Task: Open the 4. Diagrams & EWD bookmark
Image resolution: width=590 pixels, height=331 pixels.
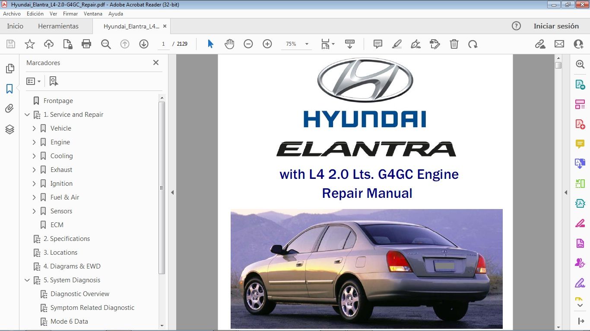Action: click(72, 266)
